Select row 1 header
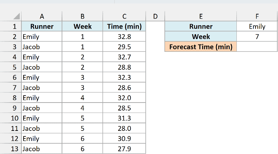Screen dimensions: 278x154 point(11,26)
